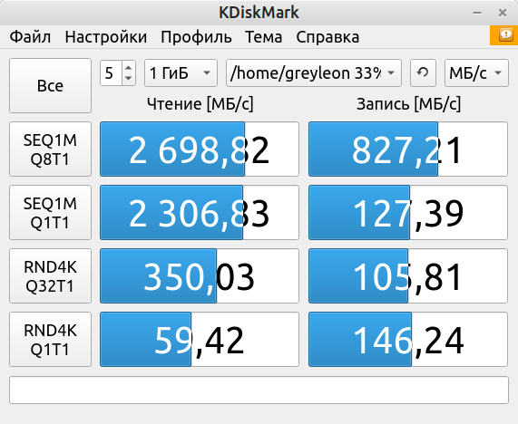Start the RND4K Q32T1 test

[x=50, y=275]
